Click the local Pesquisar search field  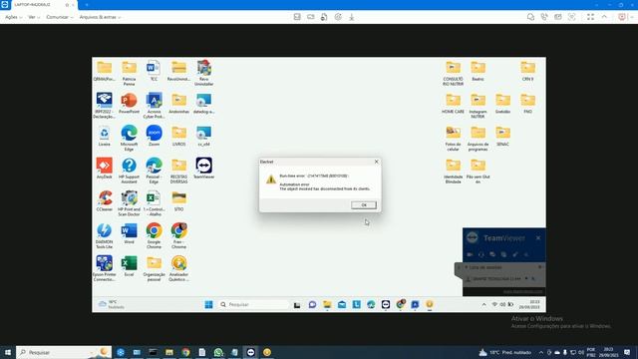click(64, 352)
